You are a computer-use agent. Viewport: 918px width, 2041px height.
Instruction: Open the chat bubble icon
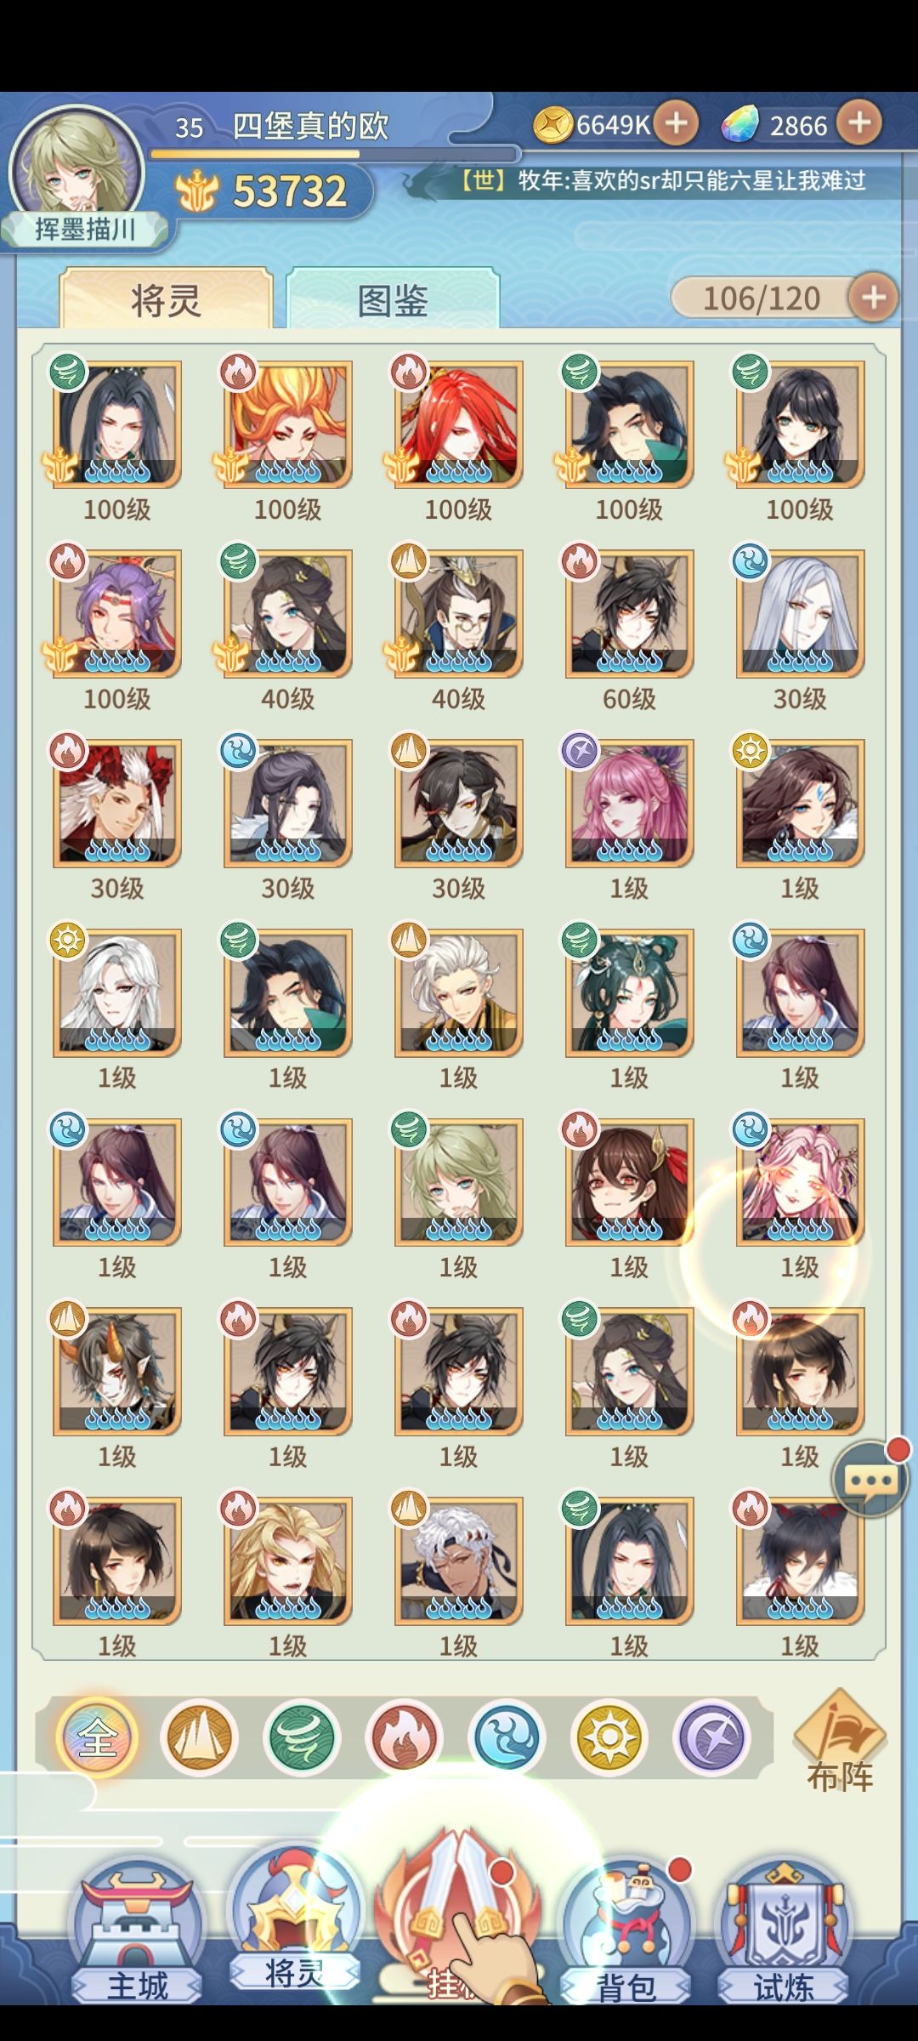[870, 1478]
